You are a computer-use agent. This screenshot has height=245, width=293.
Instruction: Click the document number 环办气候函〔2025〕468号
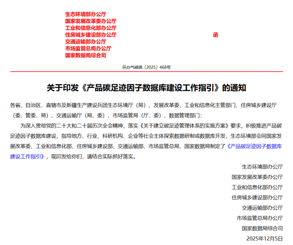click(x=146, y=67)
